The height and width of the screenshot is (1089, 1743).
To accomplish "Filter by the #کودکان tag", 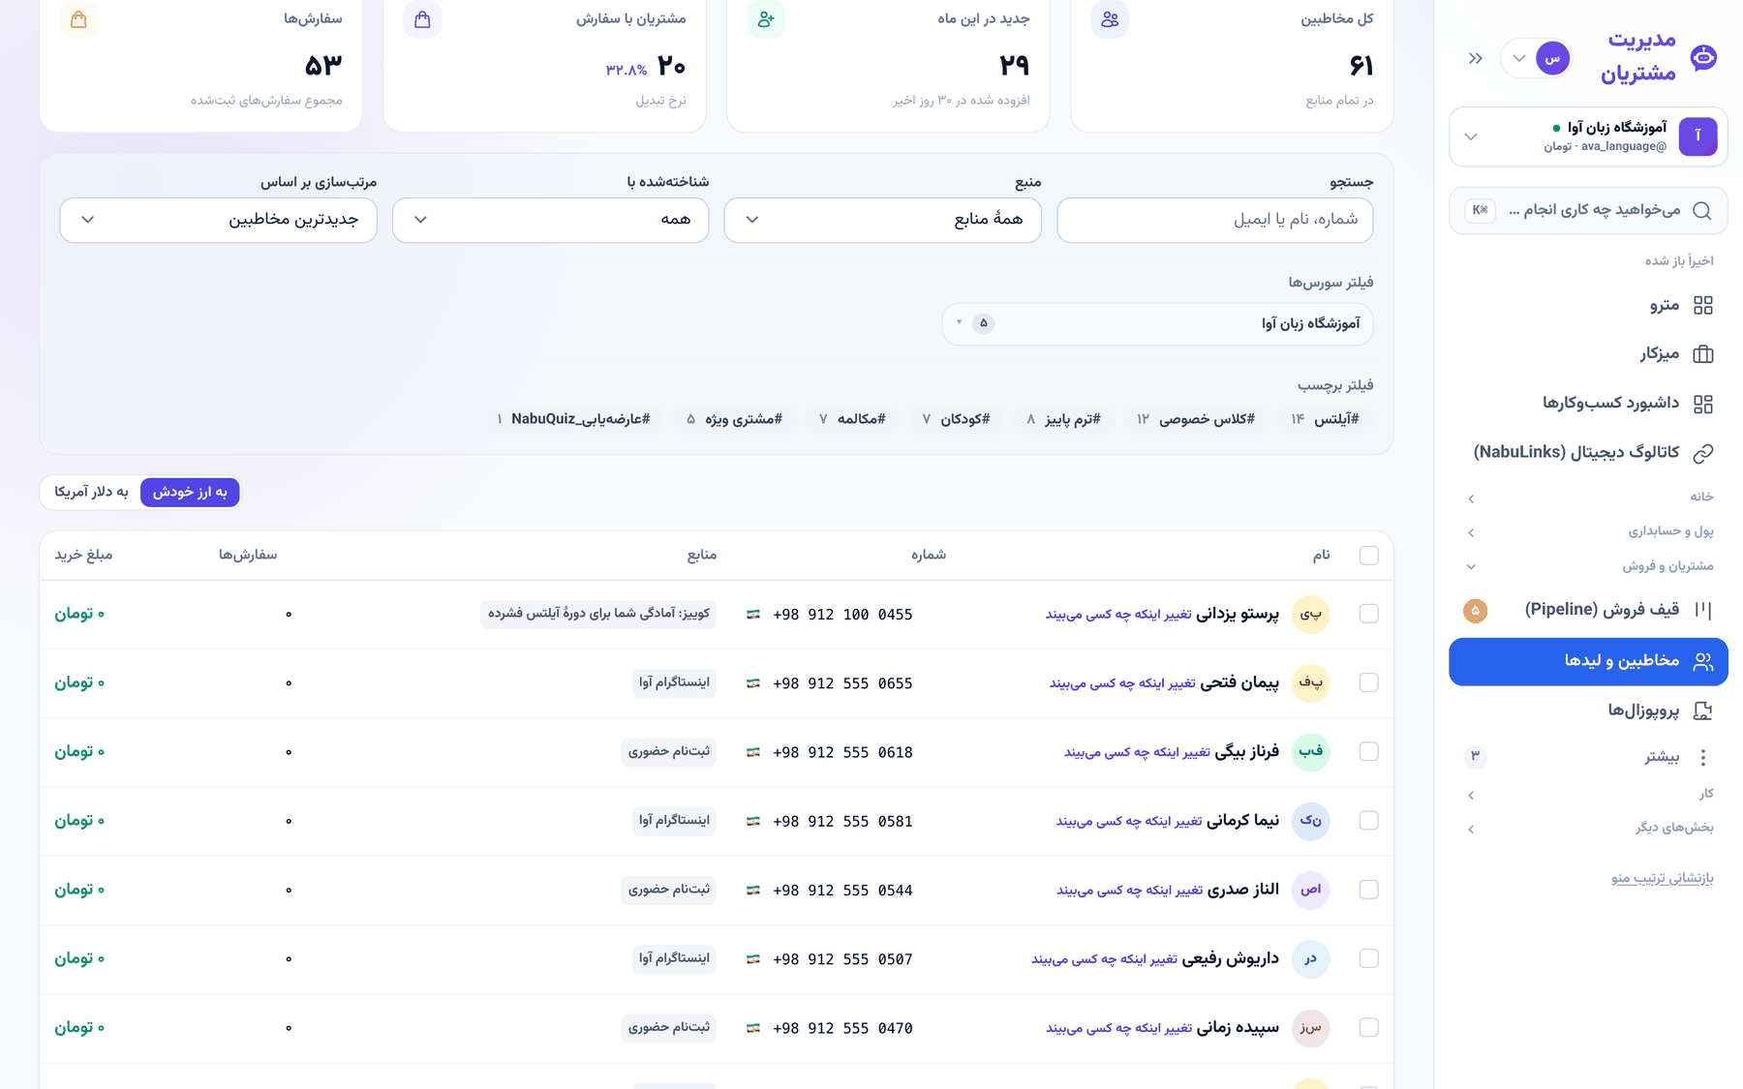I will point(956,419).
